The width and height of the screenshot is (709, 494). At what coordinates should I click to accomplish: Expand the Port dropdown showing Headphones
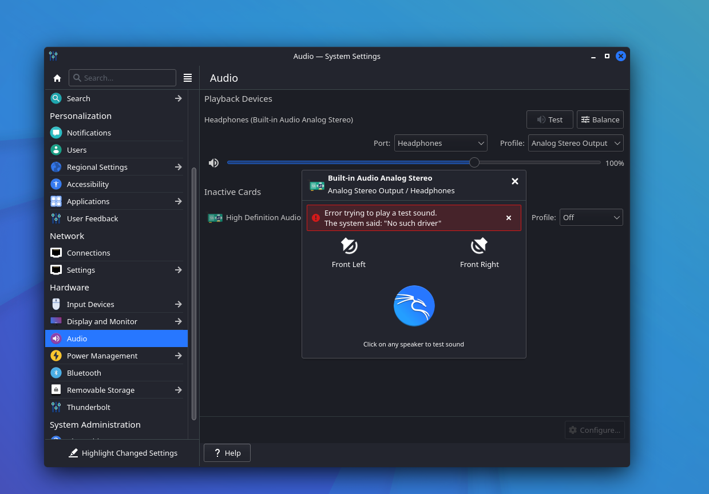pos(441,143)
